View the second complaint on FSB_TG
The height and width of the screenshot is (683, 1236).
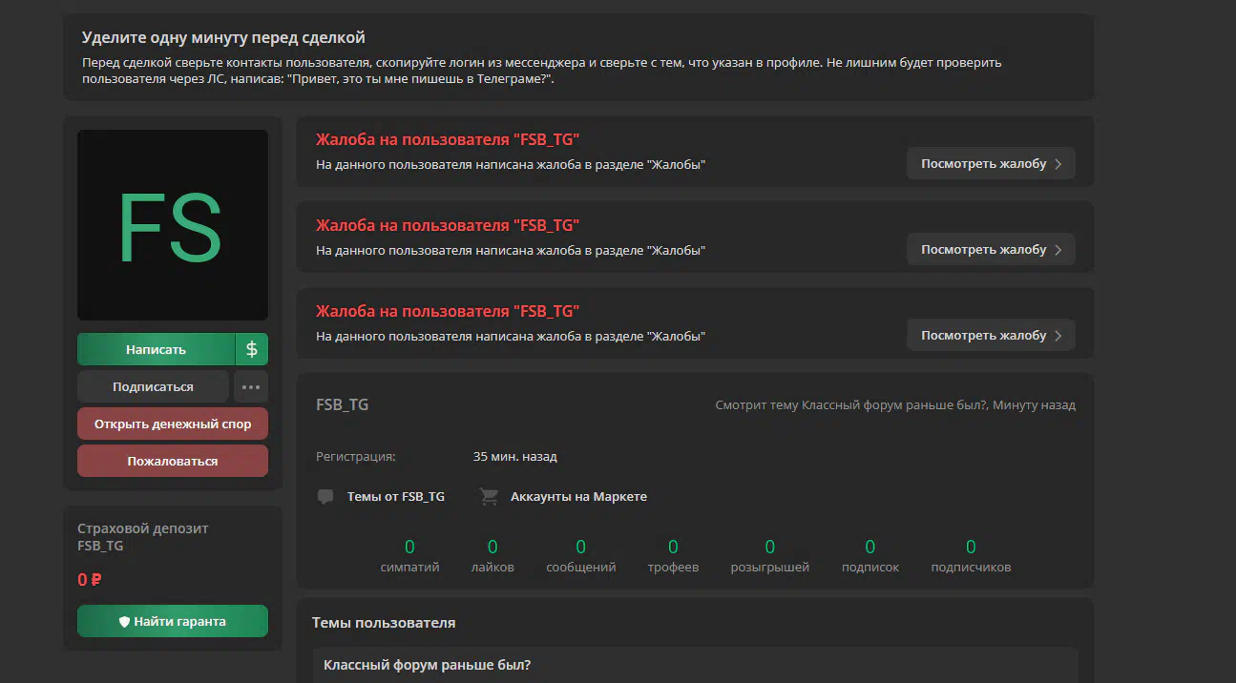tap(991, 249)
